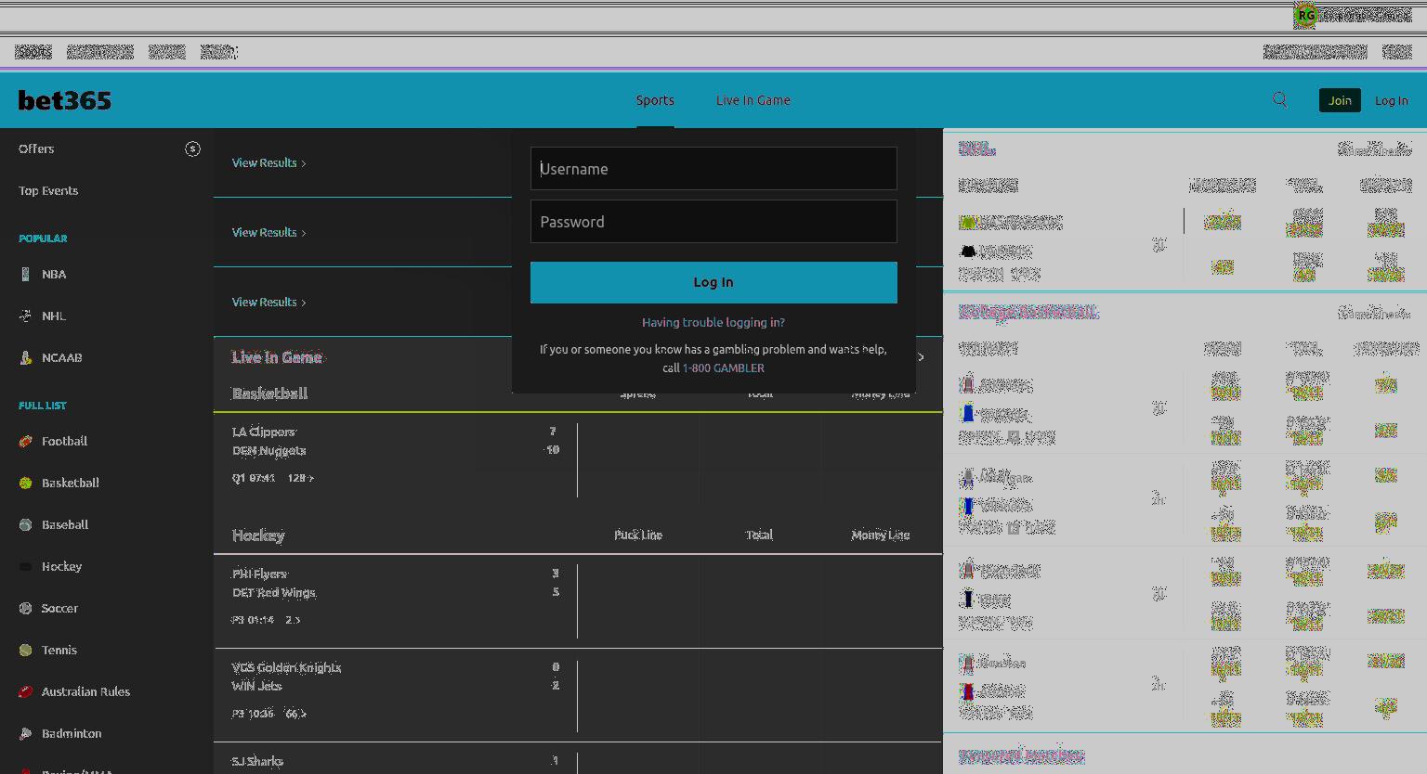Click the circular S badge beside Offers
The image size is (1427, 774).
pos(192,148)
